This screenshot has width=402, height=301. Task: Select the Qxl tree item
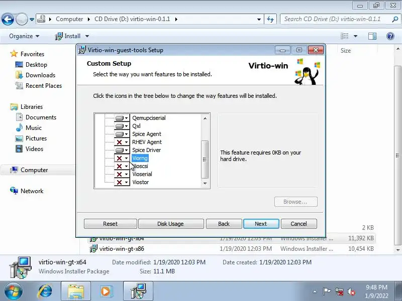(x=136, y=126)
